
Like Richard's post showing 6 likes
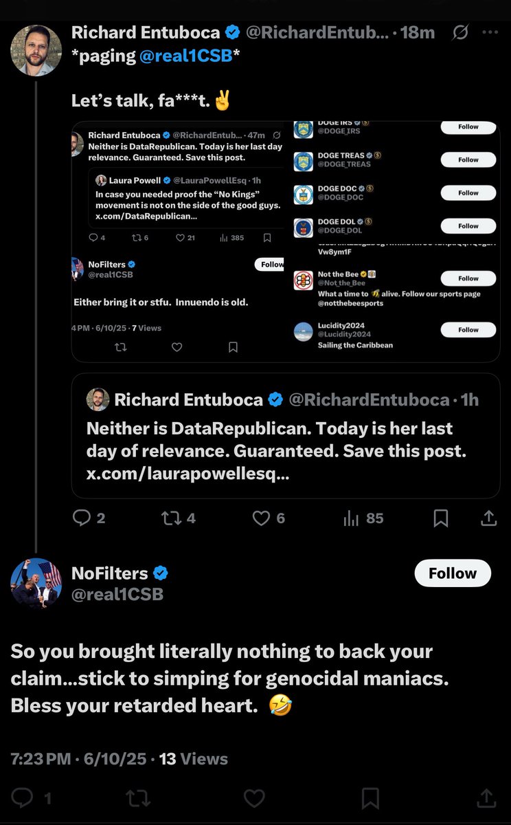tap(261, 518)
